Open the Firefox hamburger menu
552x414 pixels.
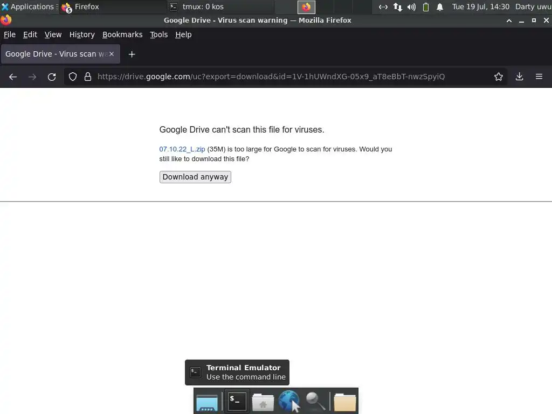(539, 77)
